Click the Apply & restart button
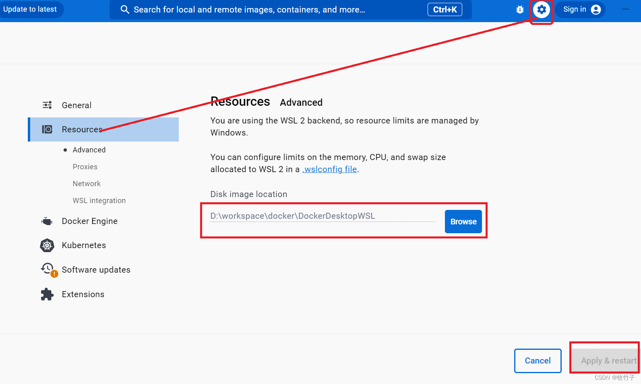This screenshot has height=384, width=641. [x=605, y=361]
